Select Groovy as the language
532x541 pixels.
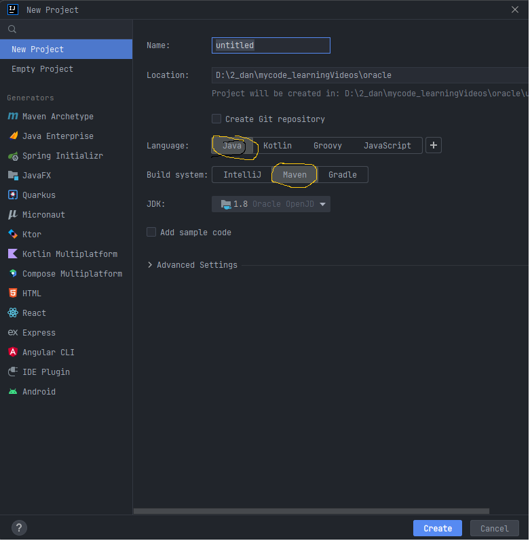click(x=328, y=146)
